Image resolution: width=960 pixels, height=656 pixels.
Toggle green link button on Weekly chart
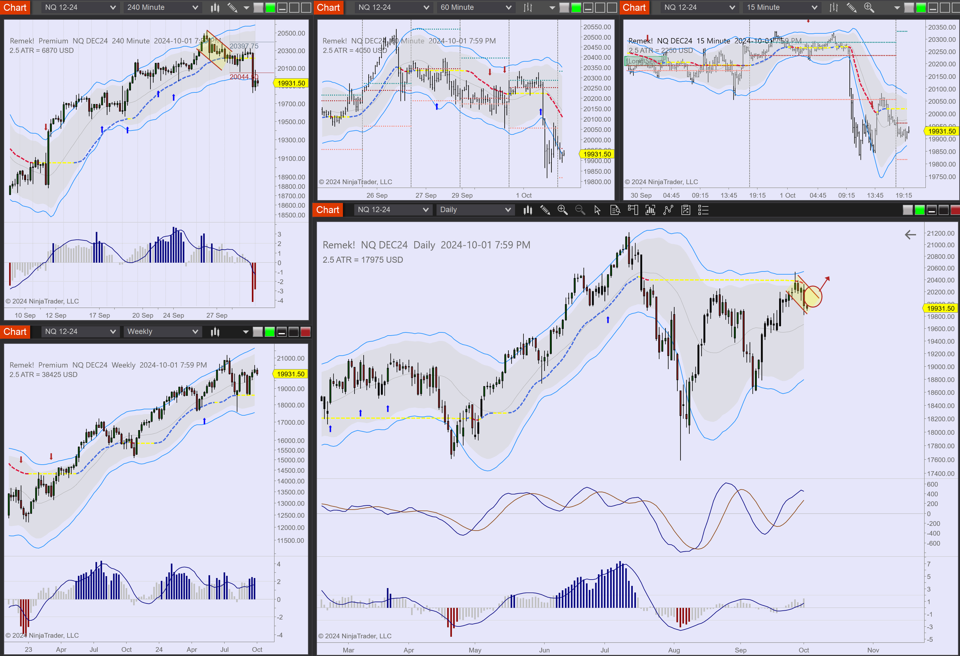(x=270, y=332)
